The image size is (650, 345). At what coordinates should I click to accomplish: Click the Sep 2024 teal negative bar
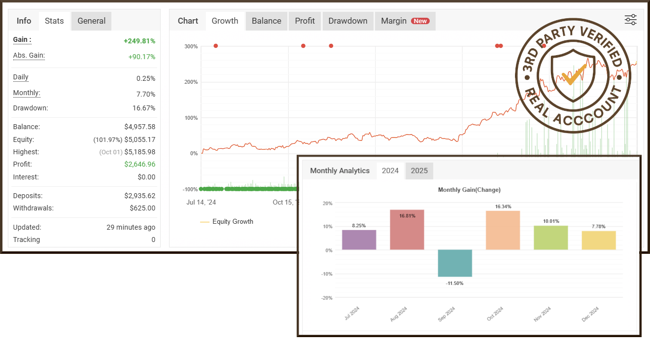[x=455, y=263]
